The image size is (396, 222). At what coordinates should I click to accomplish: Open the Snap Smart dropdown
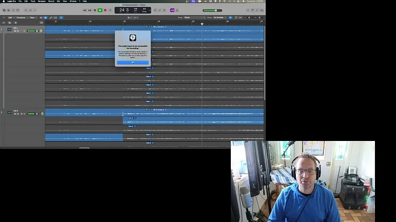point(195,18)
